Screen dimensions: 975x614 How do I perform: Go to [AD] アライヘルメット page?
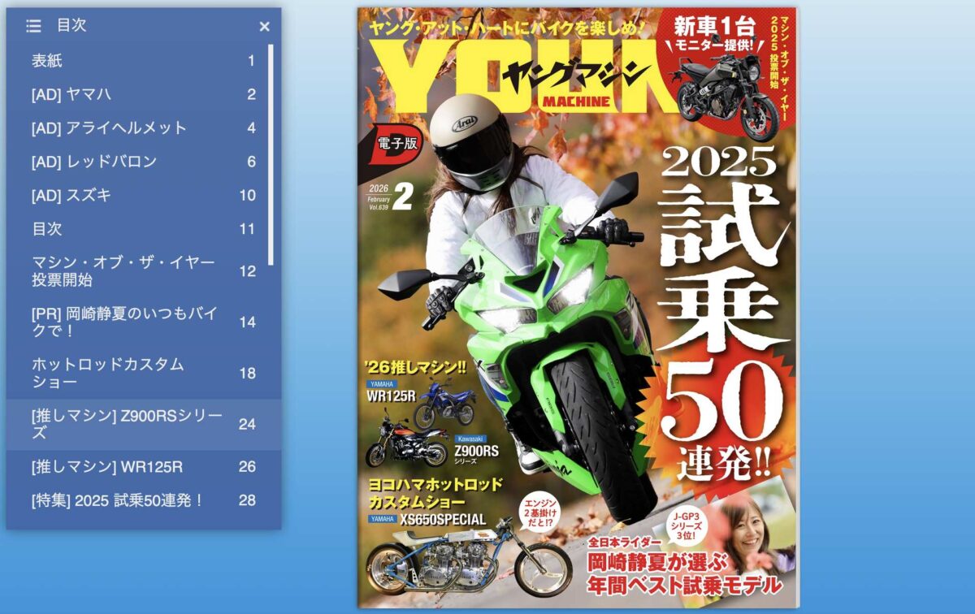coord(143,128)
